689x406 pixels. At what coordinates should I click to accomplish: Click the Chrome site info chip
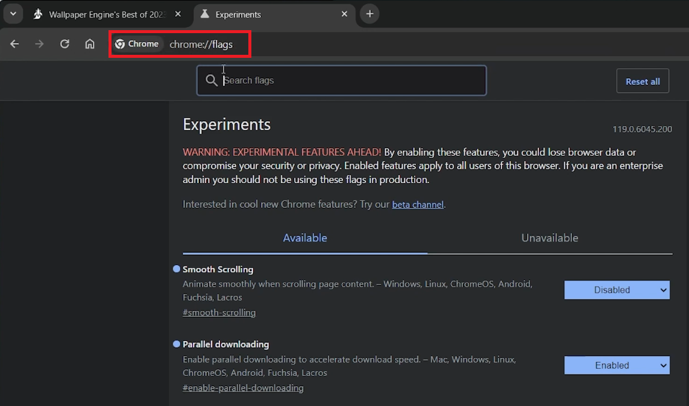point(137,44)
